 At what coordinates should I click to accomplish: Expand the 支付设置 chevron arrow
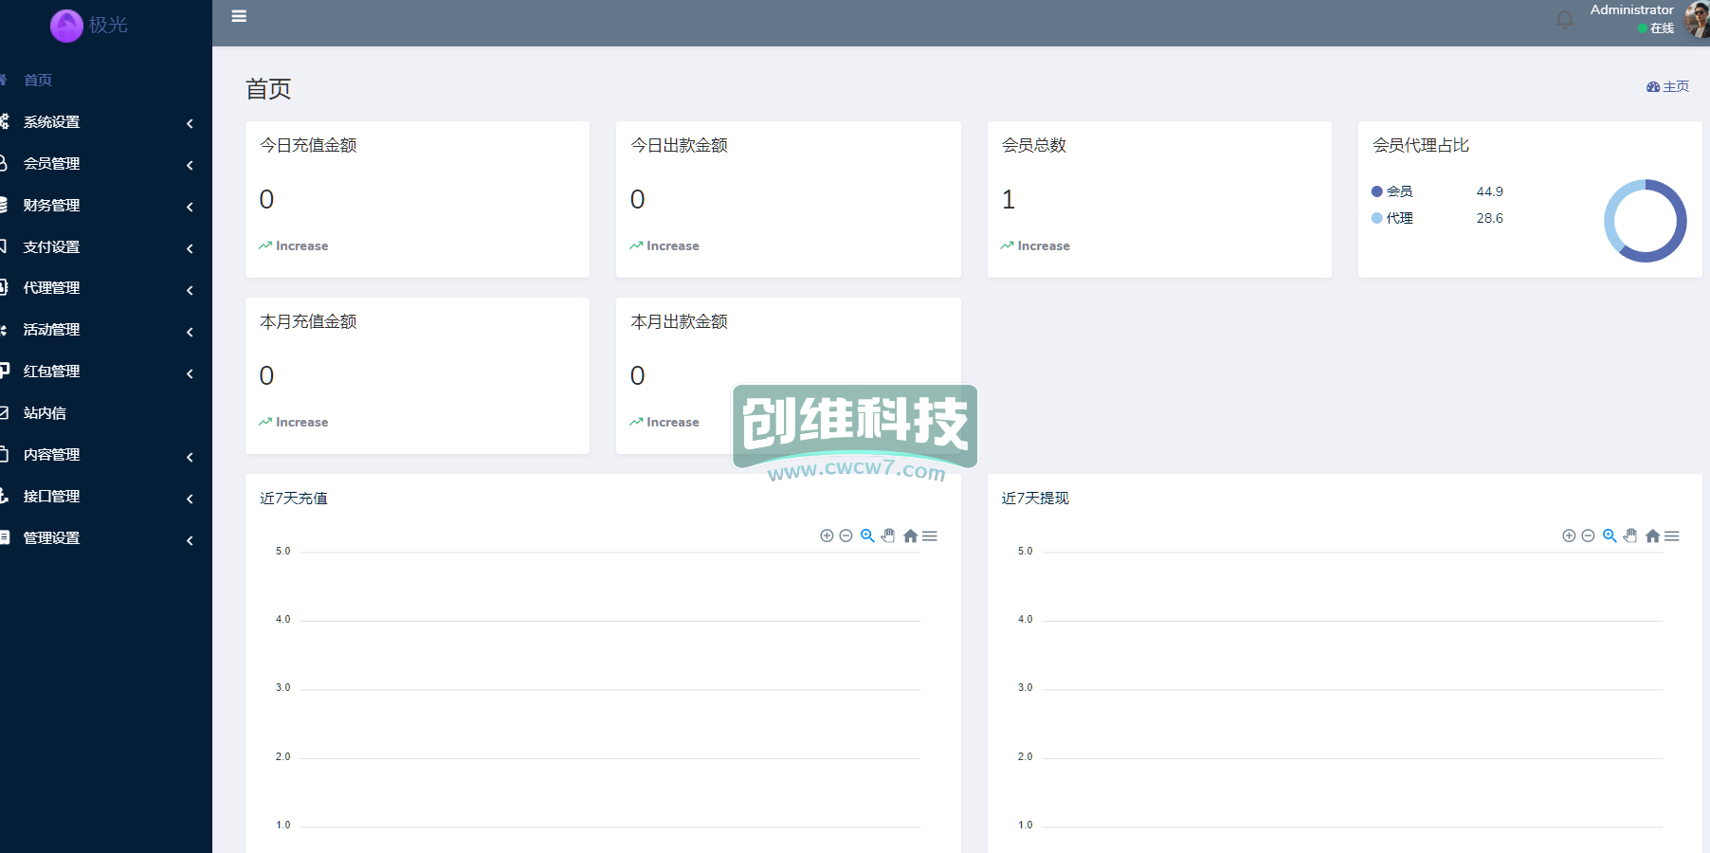[x=190, y=248]
